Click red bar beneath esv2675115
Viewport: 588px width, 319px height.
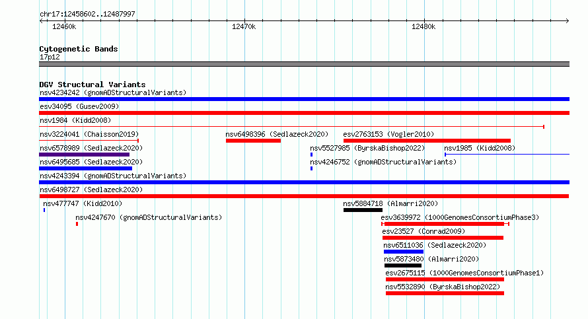point(445,279)
